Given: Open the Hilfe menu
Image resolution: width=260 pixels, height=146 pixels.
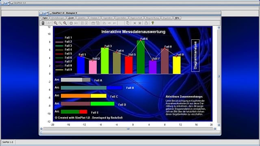Looking at the screenshot, I should pos(177,18).
